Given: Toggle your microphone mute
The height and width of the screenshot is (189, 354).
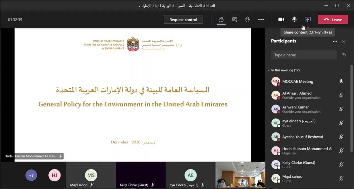Looking at the screenshot, I should coord(294,20).
